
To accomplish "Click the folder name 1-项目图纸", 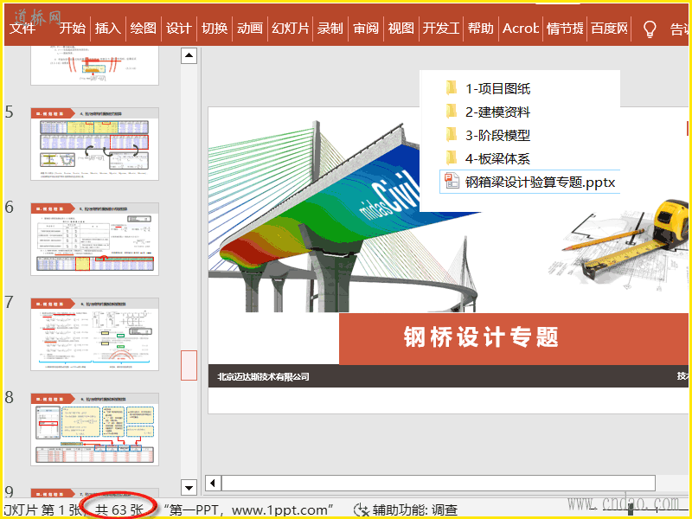I will 498,89.
